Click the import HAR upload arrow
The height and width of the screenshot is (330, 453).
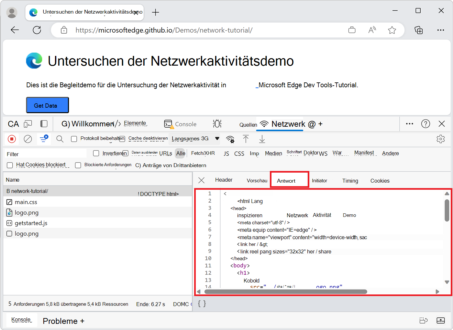point(246,139)
